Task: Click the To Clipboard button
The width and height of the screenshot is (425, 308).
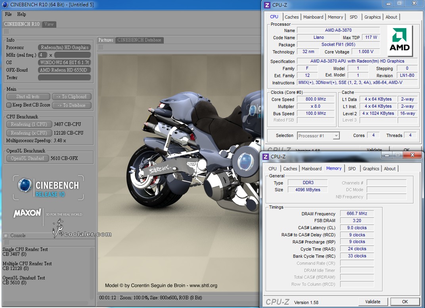Action: [71, 97]
